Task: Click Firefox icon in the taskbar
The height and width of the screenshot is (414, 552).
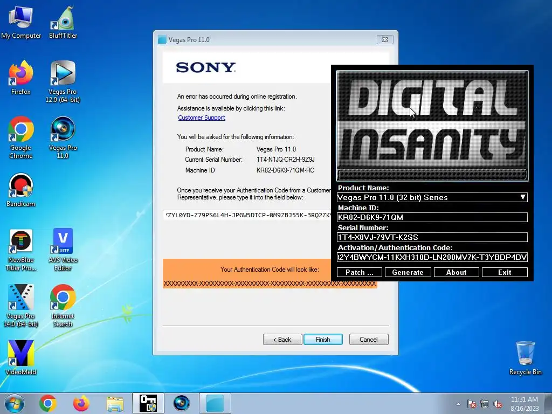Action: (x=81, y=403)
